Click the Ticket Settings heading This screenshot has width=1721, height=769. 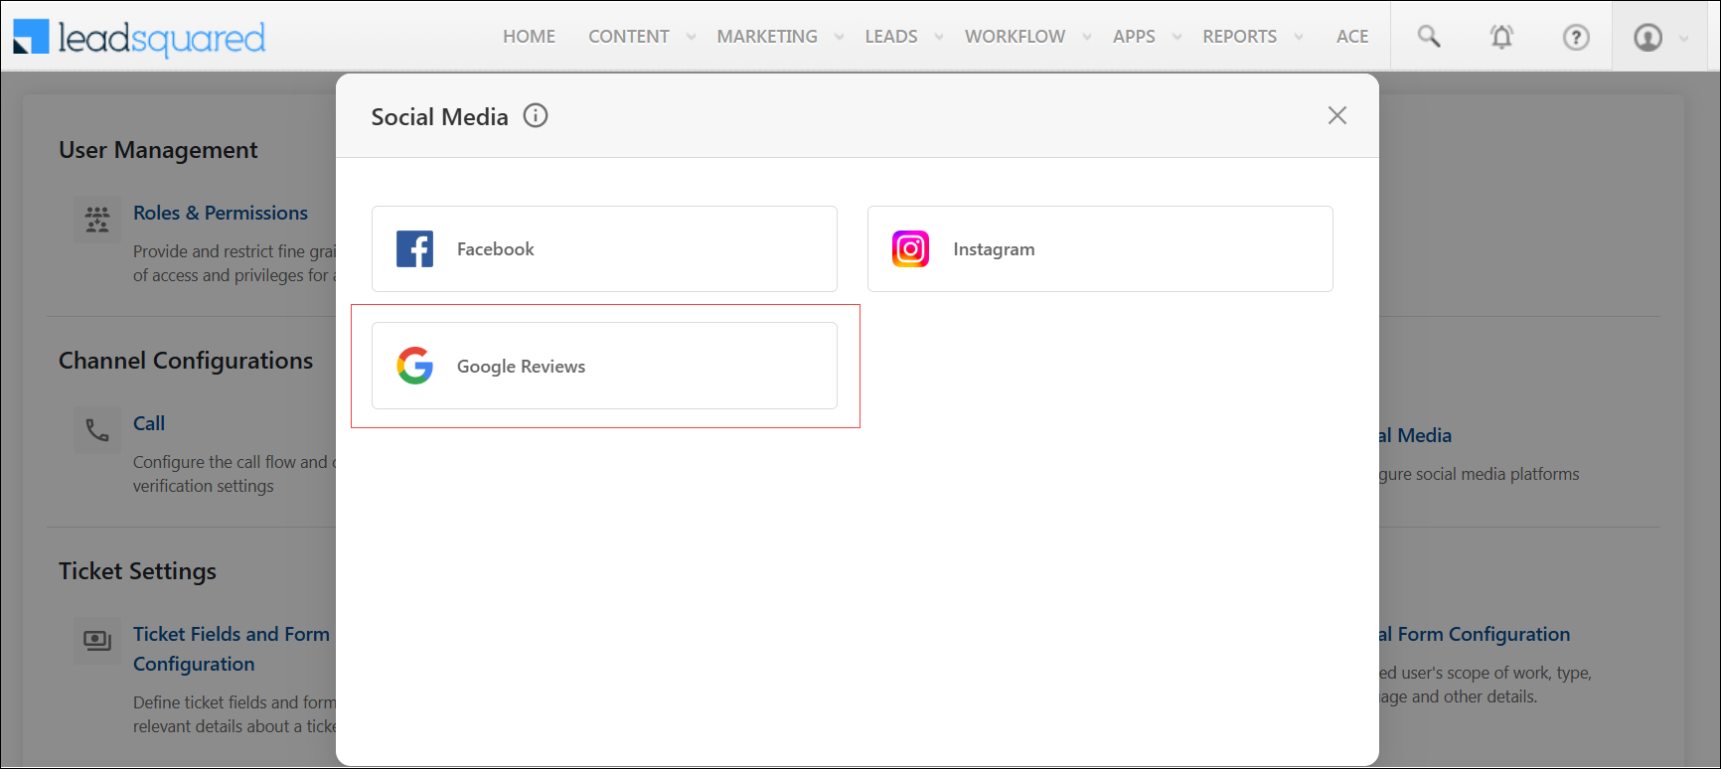click(137, 571)
